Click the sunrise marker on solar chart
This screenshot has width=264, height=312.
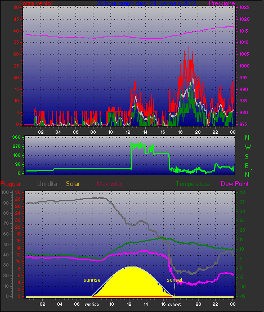tap(92, 280)
